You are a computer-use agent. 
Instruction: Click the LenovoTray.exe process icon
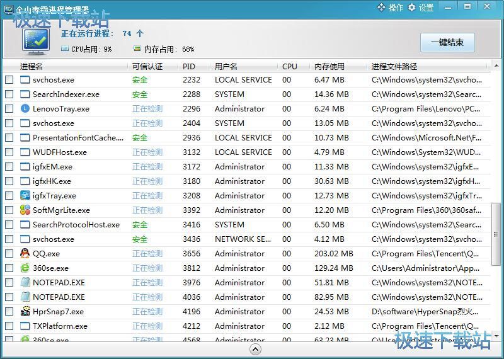click(x=25, y=108)
